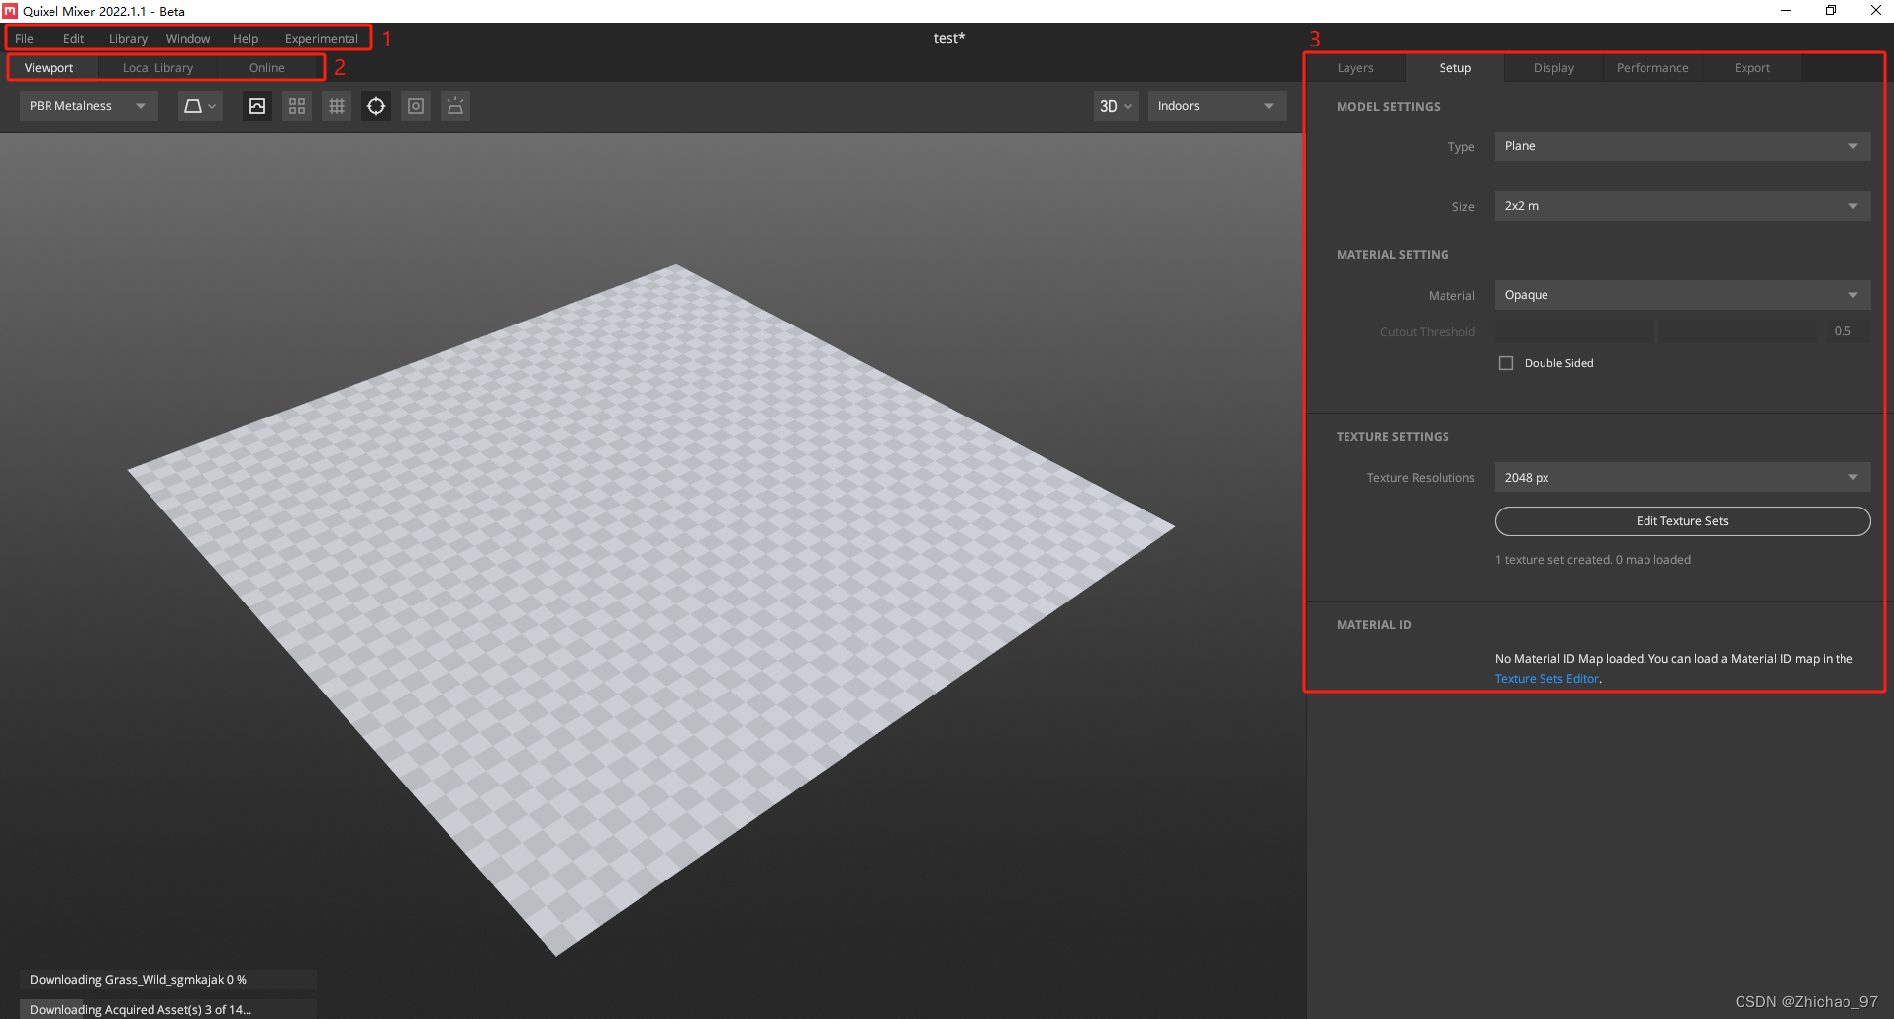Open the Texture Sets Editor link

pyautogui.click(x=1545, y=678)
